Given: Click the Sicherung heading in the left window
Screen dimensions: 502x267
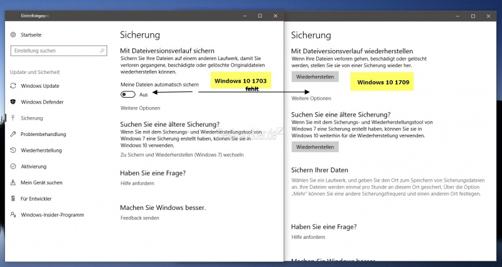Looking at the screenshot, I should click(x=140, y=35).
